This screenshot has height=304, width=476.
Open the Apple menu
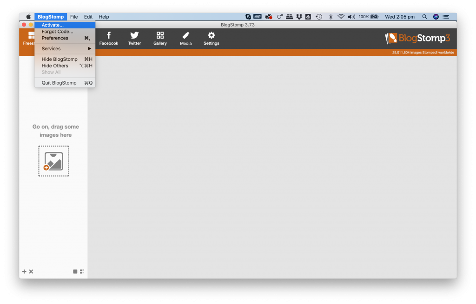(x=28, y=17)
